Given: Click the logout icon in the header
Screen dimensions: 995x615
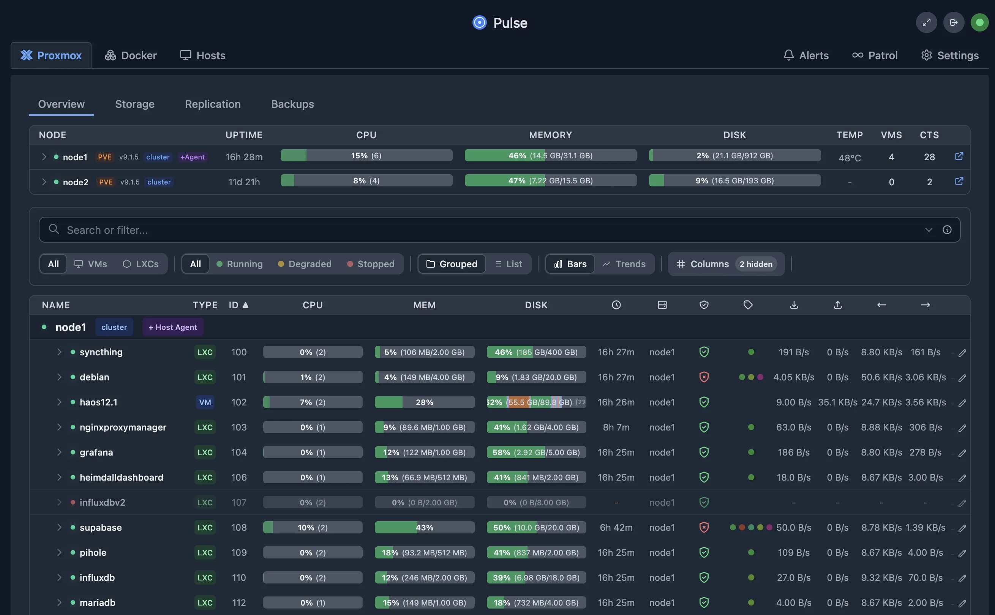Looking at the screenshot, I should click(x=954, y=22).
